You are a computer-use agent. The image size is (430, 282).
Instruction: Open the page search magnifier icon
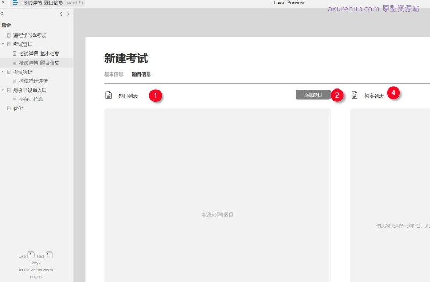point(2,14)
